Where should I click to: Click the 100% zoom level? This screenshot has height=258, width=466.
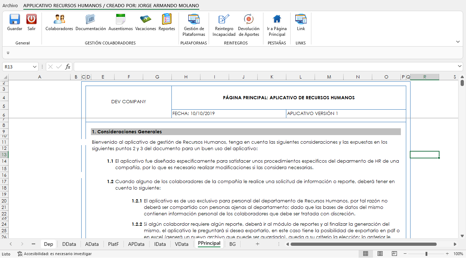(458, 254)
